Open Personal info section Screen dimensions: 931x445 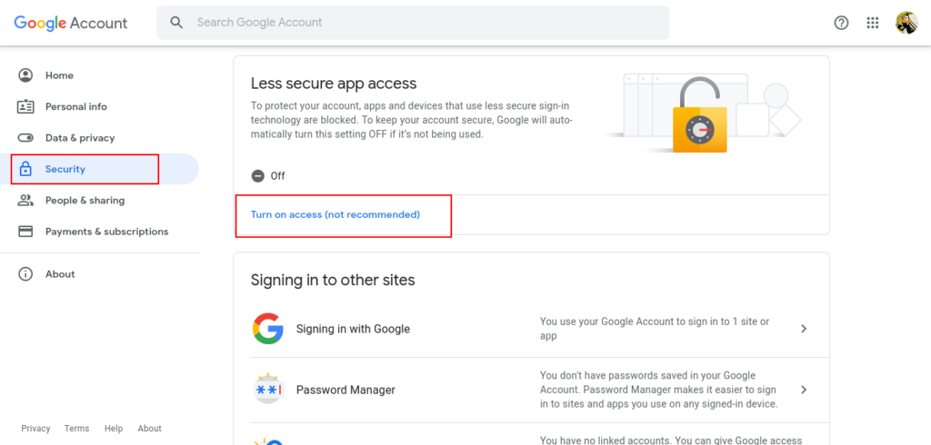click(75, 107)
